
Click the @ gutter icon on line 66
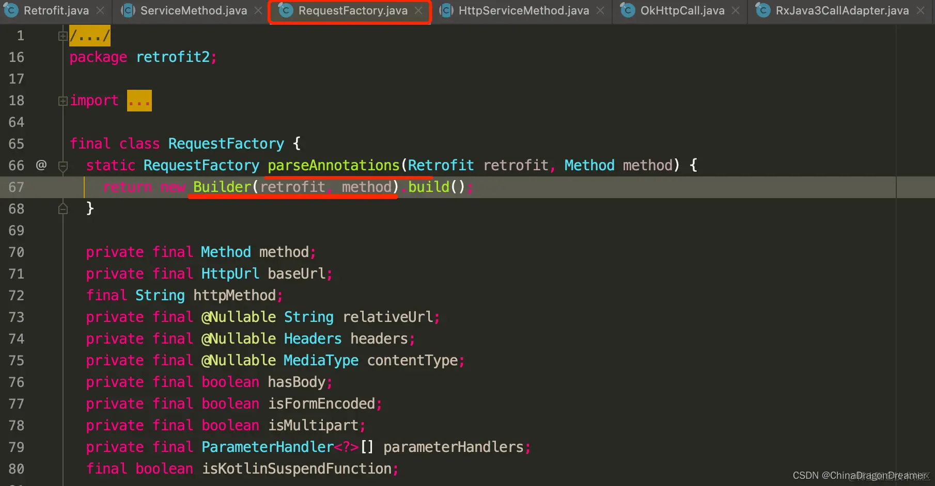41,165
